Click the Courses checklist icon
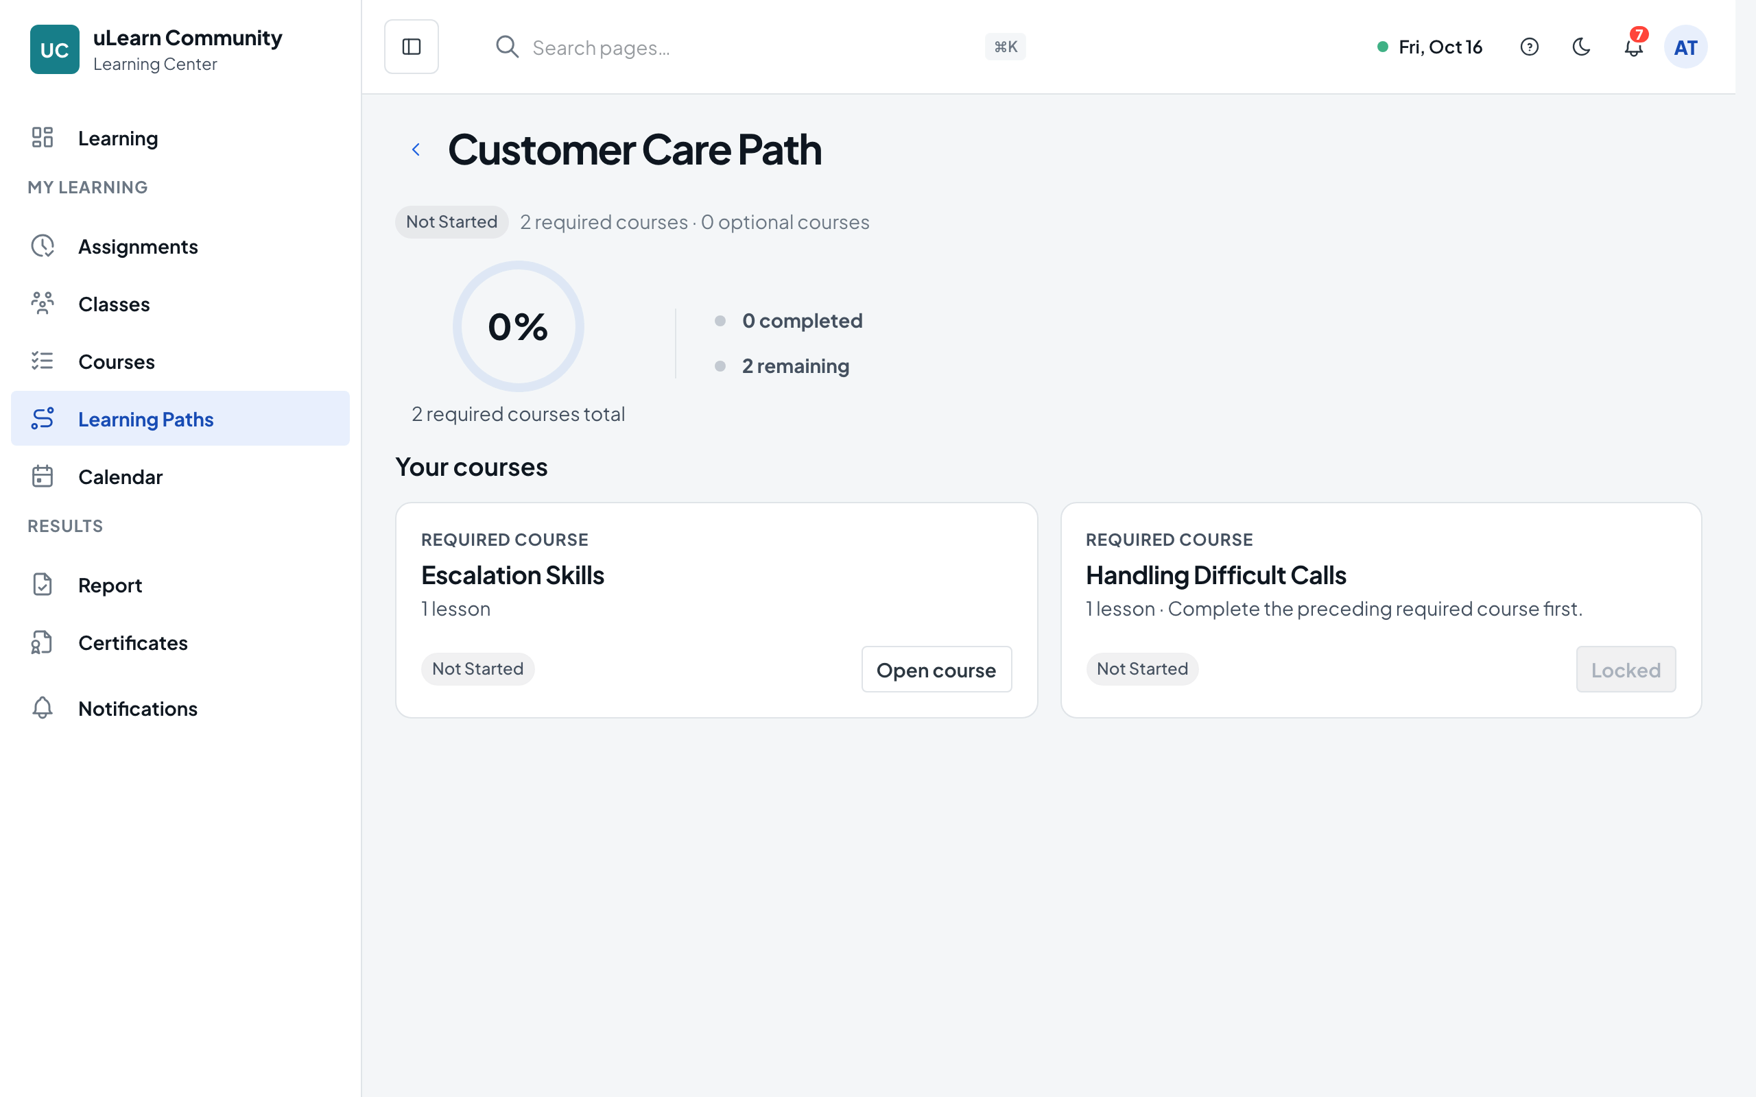Screen dimensions: 1756x1097 (x=43, y=361)
